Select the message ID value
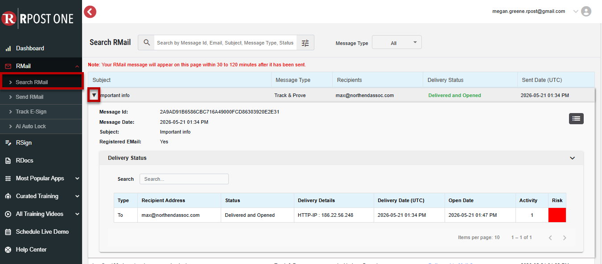The width and height of the screenshot is (602, 264). tap(219, 112)
